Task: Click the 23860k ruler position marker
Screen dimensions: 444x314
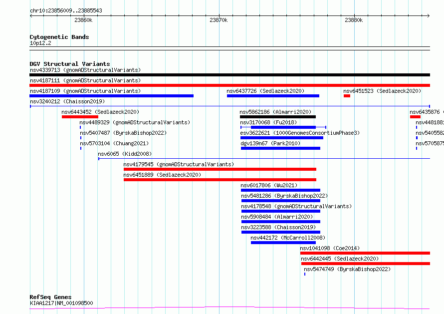Action: (83, 20)
